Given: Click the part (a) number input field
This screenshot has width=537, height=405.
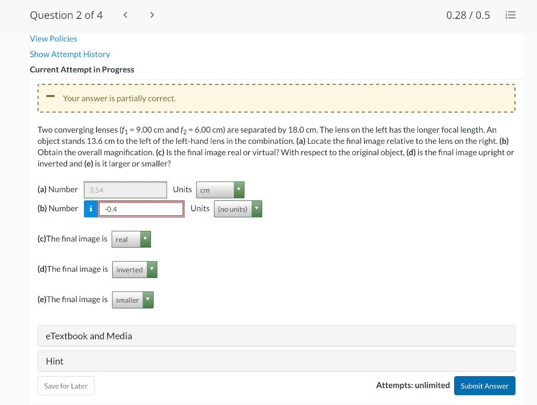Looking at the screenshot, I should tap(125, 190).
